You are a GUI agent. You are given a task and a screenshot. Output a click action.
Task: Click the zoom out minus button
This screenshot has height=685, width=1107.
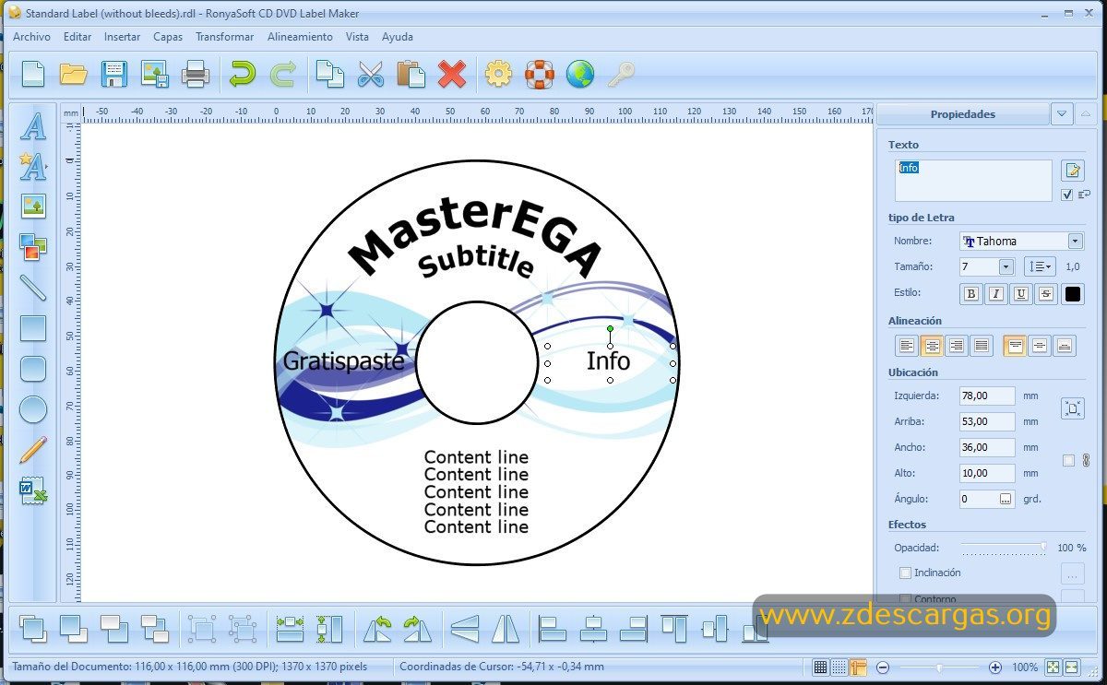(x=883, y=667)
